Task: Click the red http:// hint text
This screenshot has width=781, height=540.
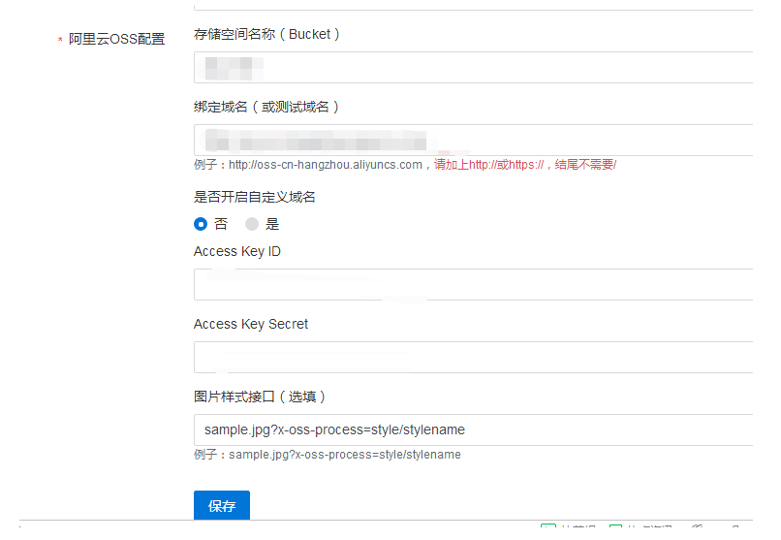Action: (525, 165)
